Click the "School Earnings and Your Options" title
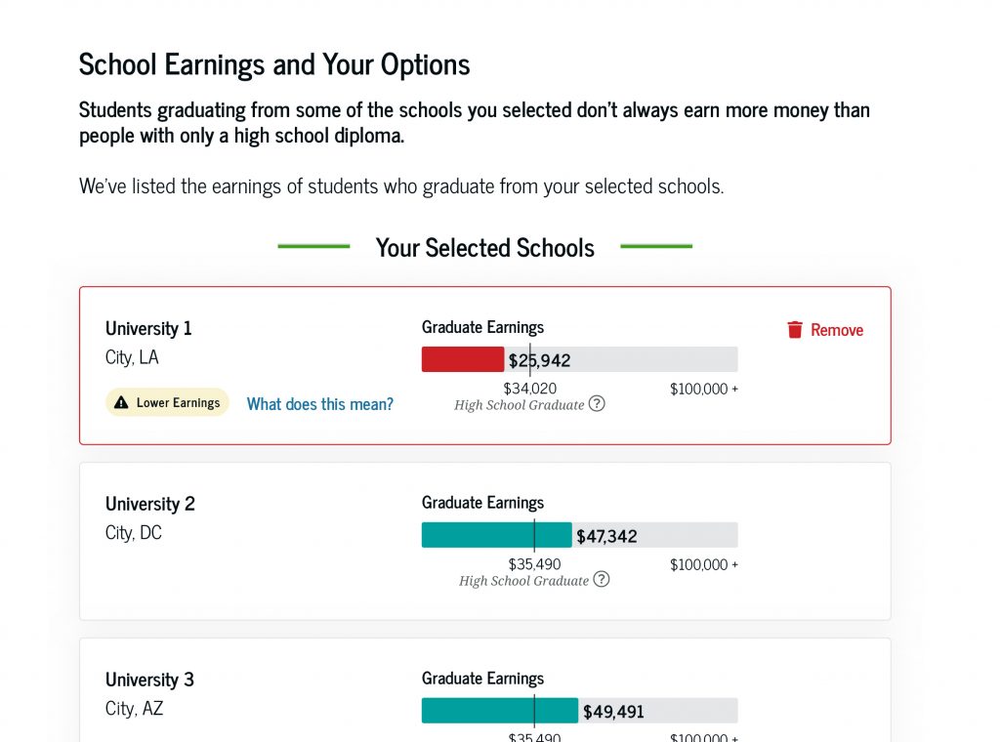The width and height of the screenshot is (1000, 742). tap(274, 64)
